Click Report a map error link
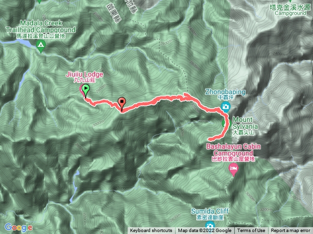 (291, 231)
